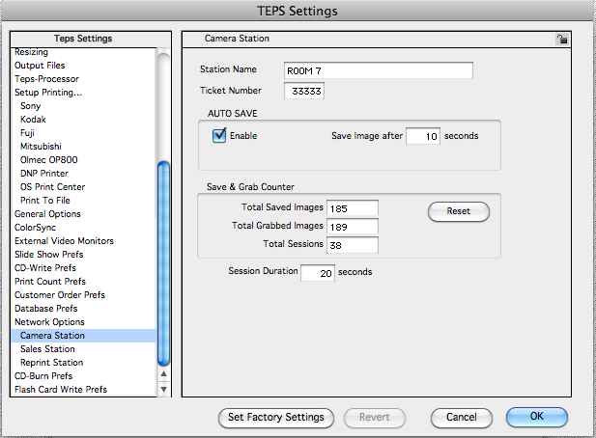
Task: Confirm settings with the OK button
Action: [x=537, y=417]
